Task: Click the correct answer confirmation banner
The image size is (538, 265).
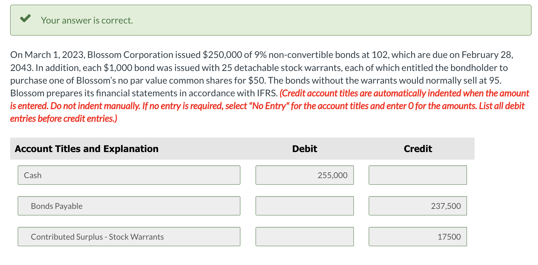Action: coord(269,20)
